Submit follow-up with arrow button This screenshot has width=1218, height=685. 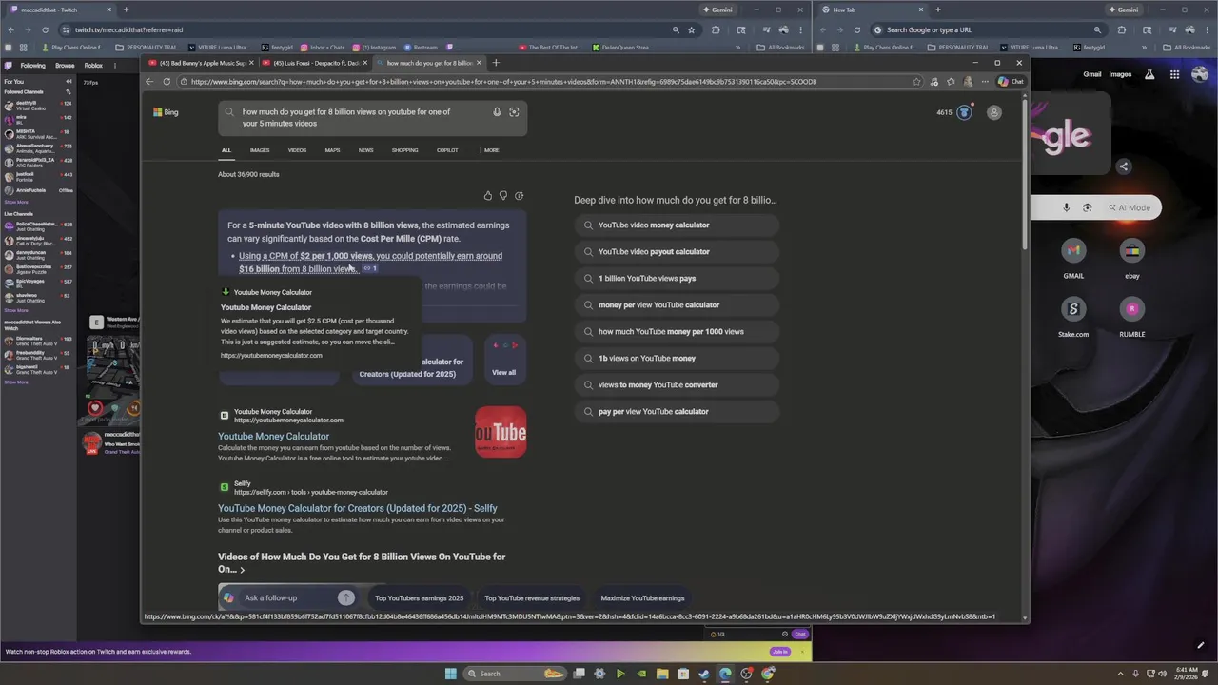point(346,597)
